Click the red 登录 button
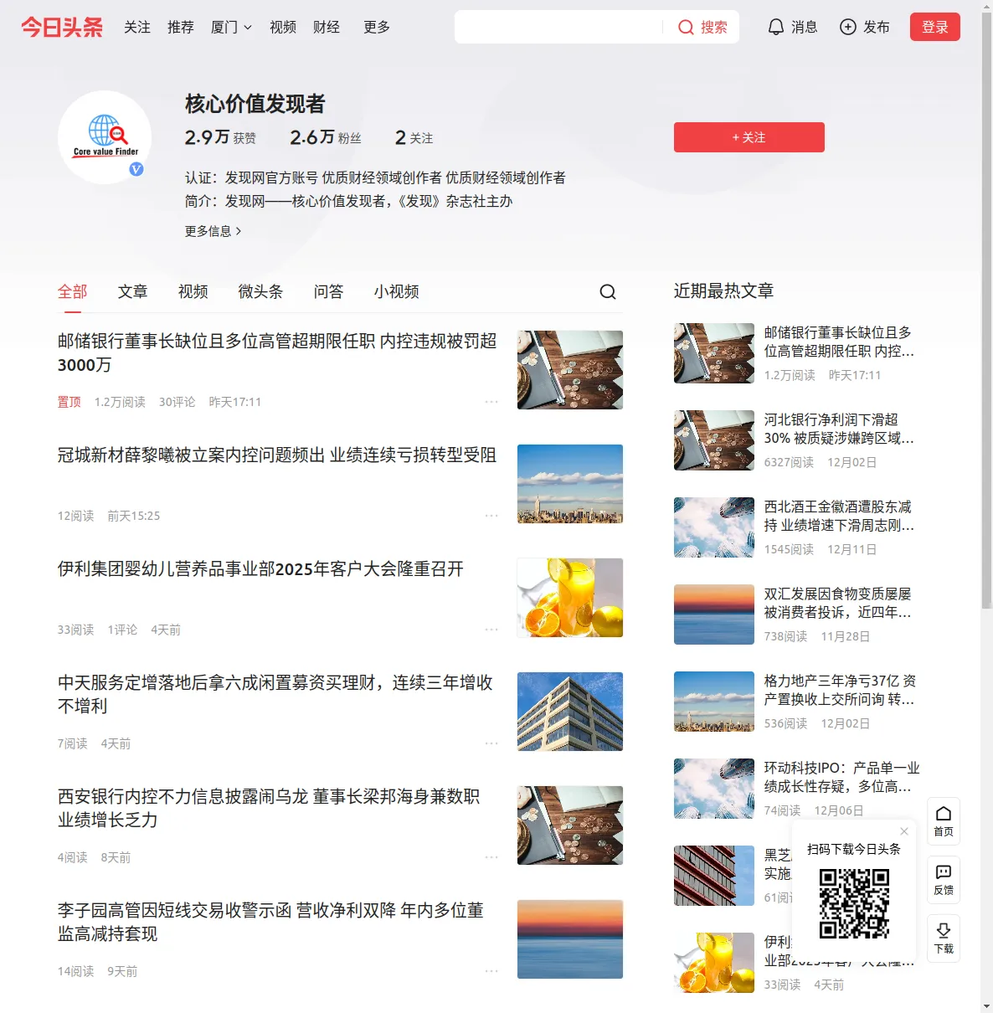 click(935, 27)
